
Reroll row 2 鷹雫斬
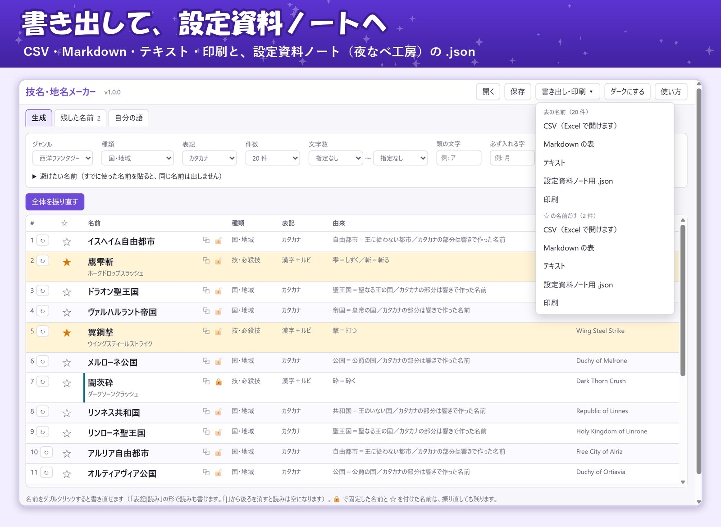coord(42,261)
